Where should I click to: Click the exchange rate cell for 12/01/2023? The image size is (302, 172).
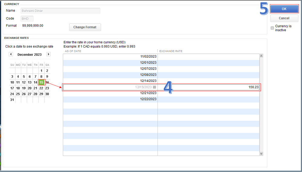pos(209,63)
